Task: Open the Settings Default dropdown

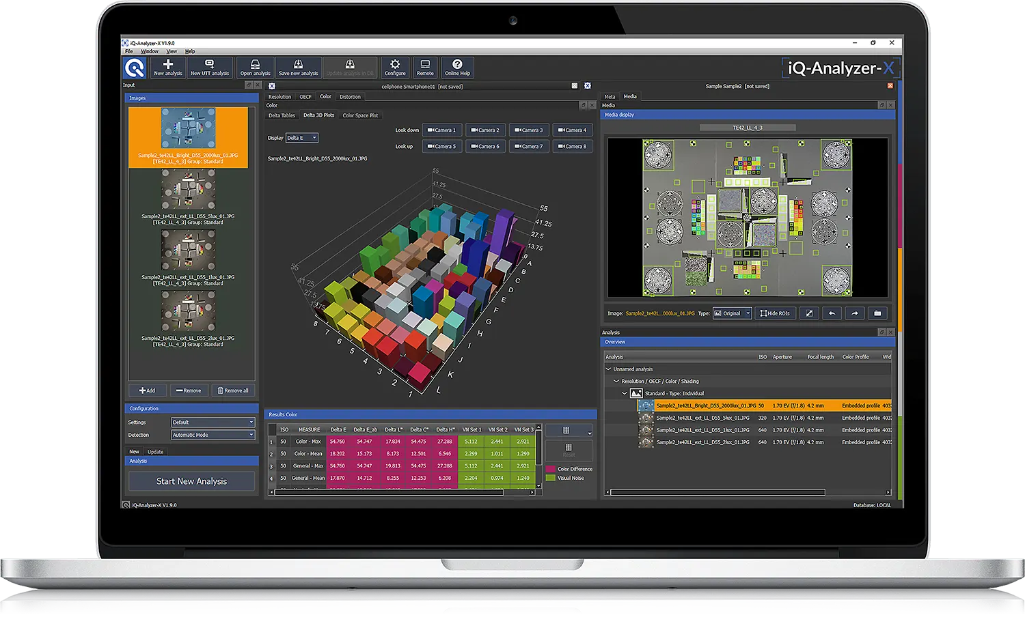Action: 213,423
